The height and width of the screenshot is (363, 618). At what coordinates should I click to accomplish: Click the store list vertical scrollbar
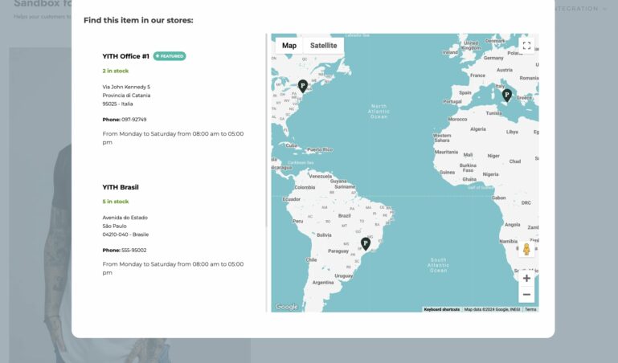pyautogui.click(x=267, y=130)
